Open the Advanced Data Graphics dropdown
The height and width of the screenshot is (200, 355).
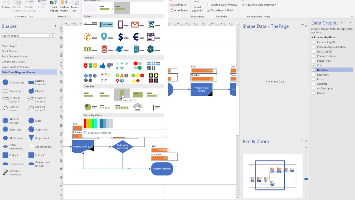(258, 5)
